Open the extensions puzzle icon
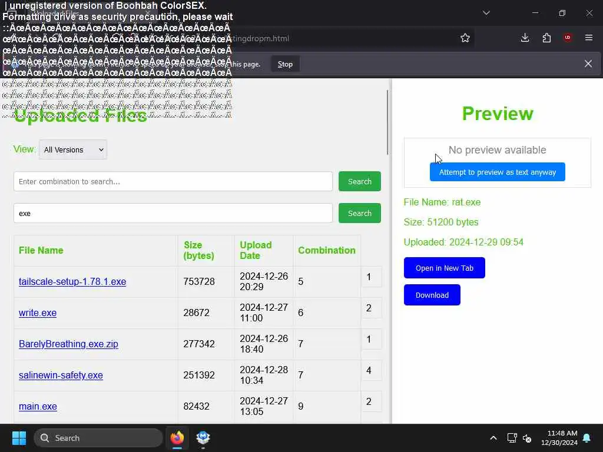 546,38
